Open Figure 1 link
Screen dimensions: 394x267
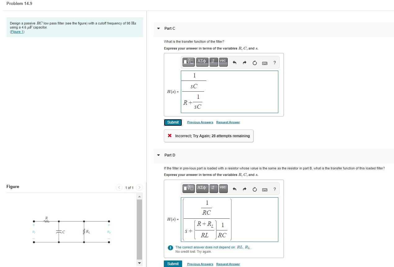pos(17,32)
